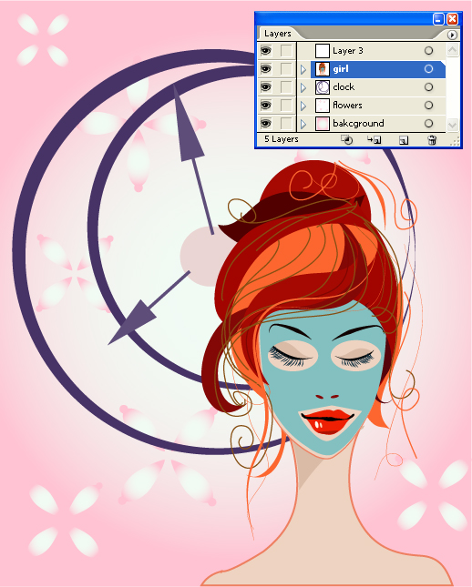Click the Layer 3 target circle
Image resolution: width=472 pixels, height=587 pixels.
(x=428, y=51)
